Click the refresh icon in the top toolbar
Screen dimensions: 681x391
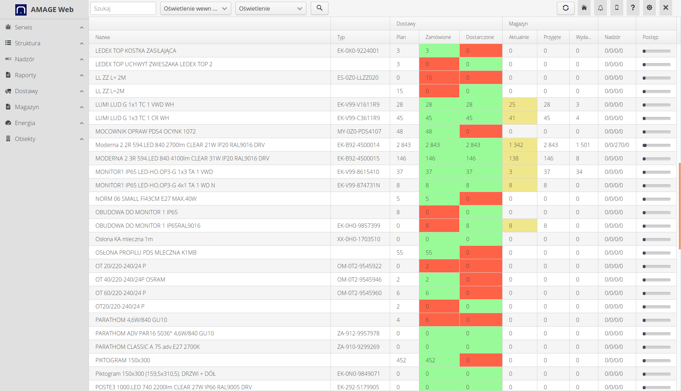[x=565, y=8]
